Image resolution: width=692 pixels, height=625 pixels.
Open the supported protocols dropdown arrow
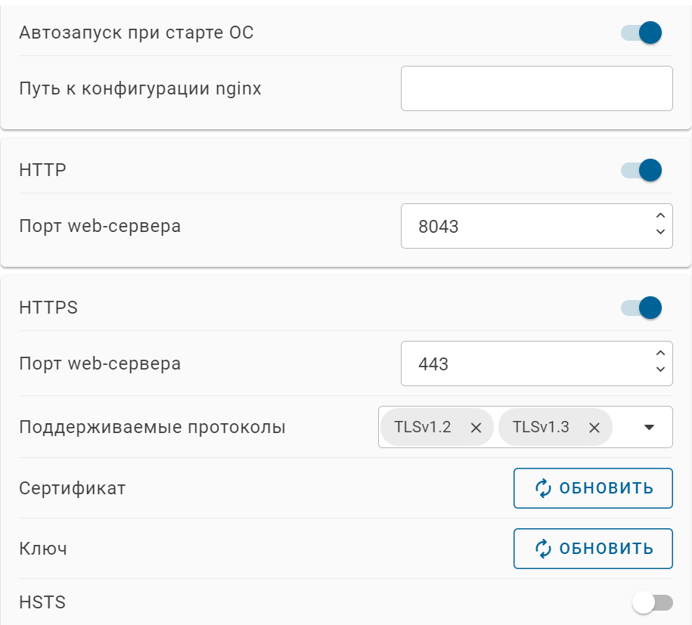pyautogui.click(x=648, y=428)
